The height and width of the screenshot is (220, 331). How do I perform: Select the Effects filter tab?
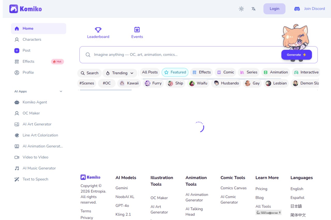click(201, 72)
